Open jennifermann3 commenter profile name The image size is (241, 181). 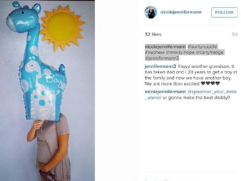click(x=160, y=66)
